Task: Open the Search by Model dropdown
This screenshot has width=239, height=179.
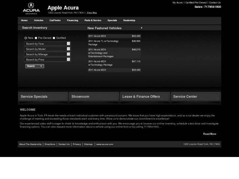Action: point(47,49)
